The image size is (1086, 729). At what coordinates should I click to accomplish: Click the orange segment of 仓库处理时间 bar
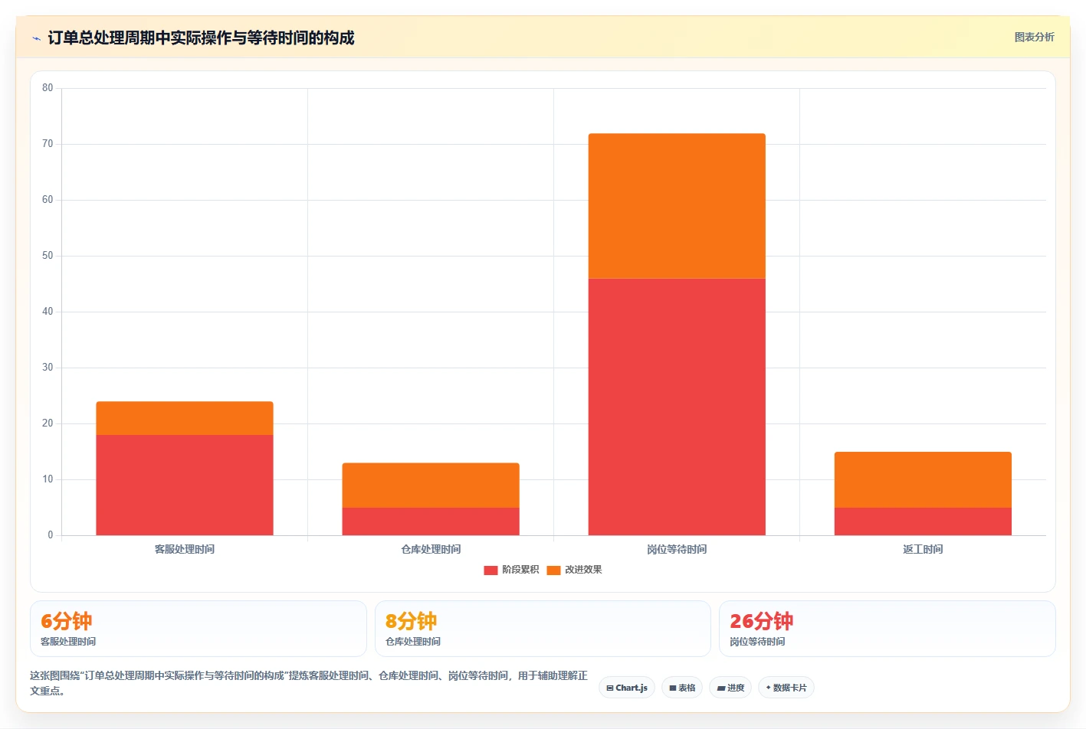(x=431, y=485)
